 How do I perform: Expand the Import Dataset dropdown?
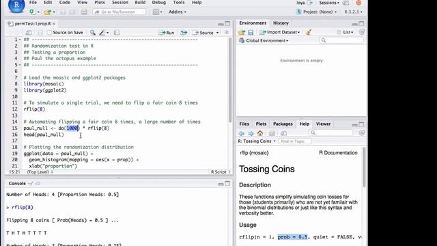coord(280,32)
